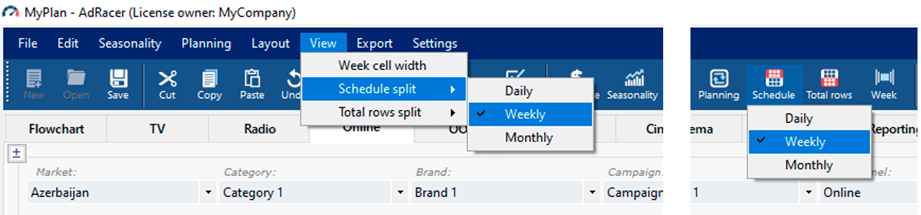The width and height of the screenshot is (921, 215).
Task: Select Daily in Schedule split submenu
Action: (530, 91)
